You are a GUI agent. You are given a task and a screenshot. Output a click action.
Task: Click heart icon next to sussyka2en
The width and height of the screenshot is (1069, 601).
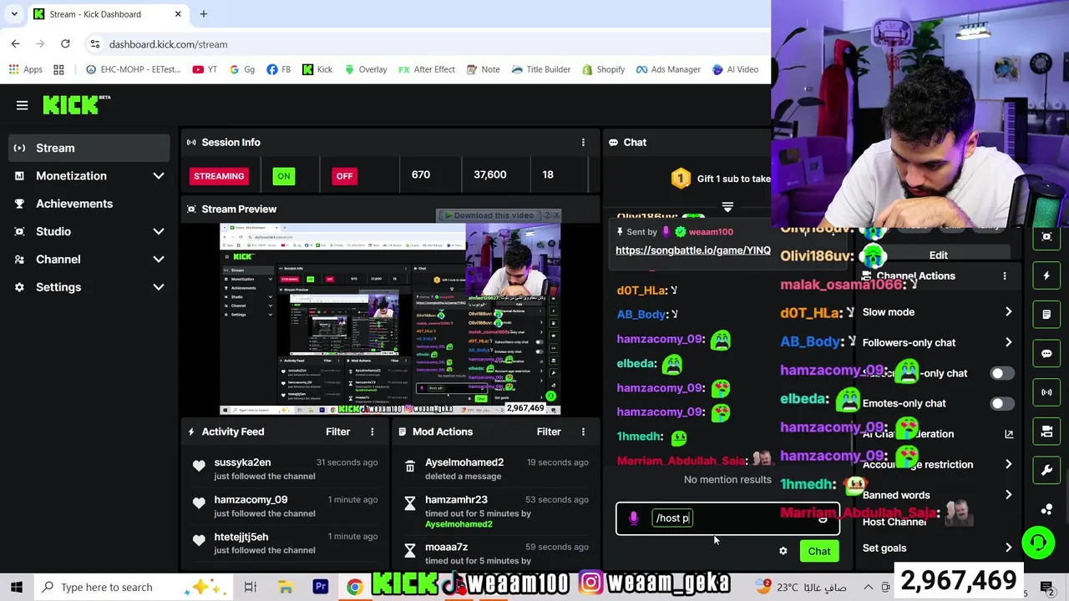click(199, 467)
